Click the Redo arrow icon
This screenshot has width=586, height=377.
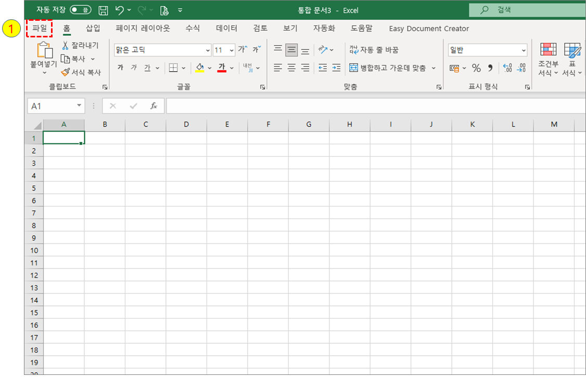(x=142, y=10)
